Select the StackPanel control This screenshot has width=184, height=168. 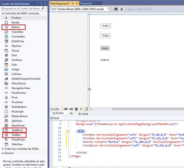click(18, 126)
